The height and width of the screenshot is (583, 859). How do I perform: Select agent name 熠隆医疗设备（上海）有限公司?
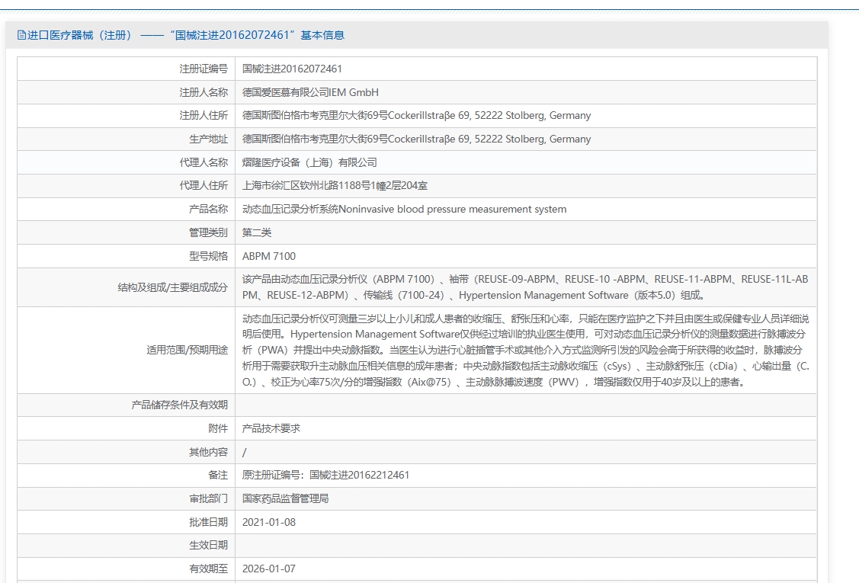click(309, 163)
